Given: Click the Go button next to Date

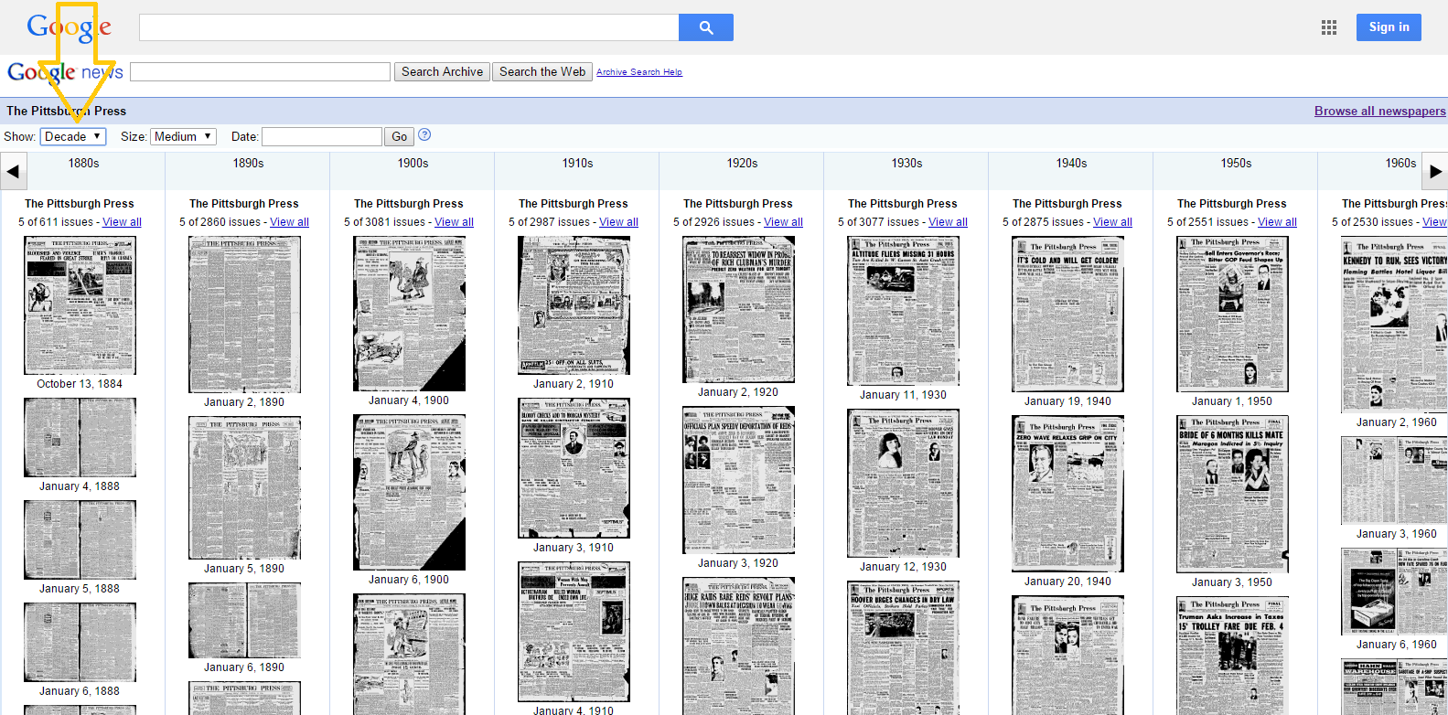Looking at the screenshot, I should pyautogui.click(x=400, y=136).
